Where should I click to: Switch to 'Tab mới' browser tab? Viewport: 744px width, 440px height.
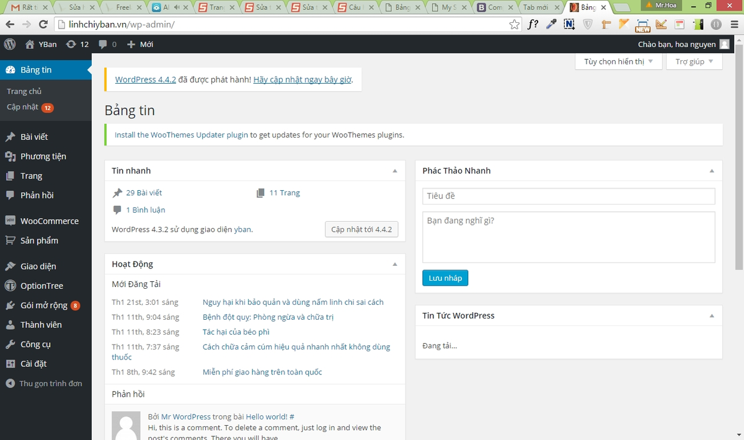(541, 7)
